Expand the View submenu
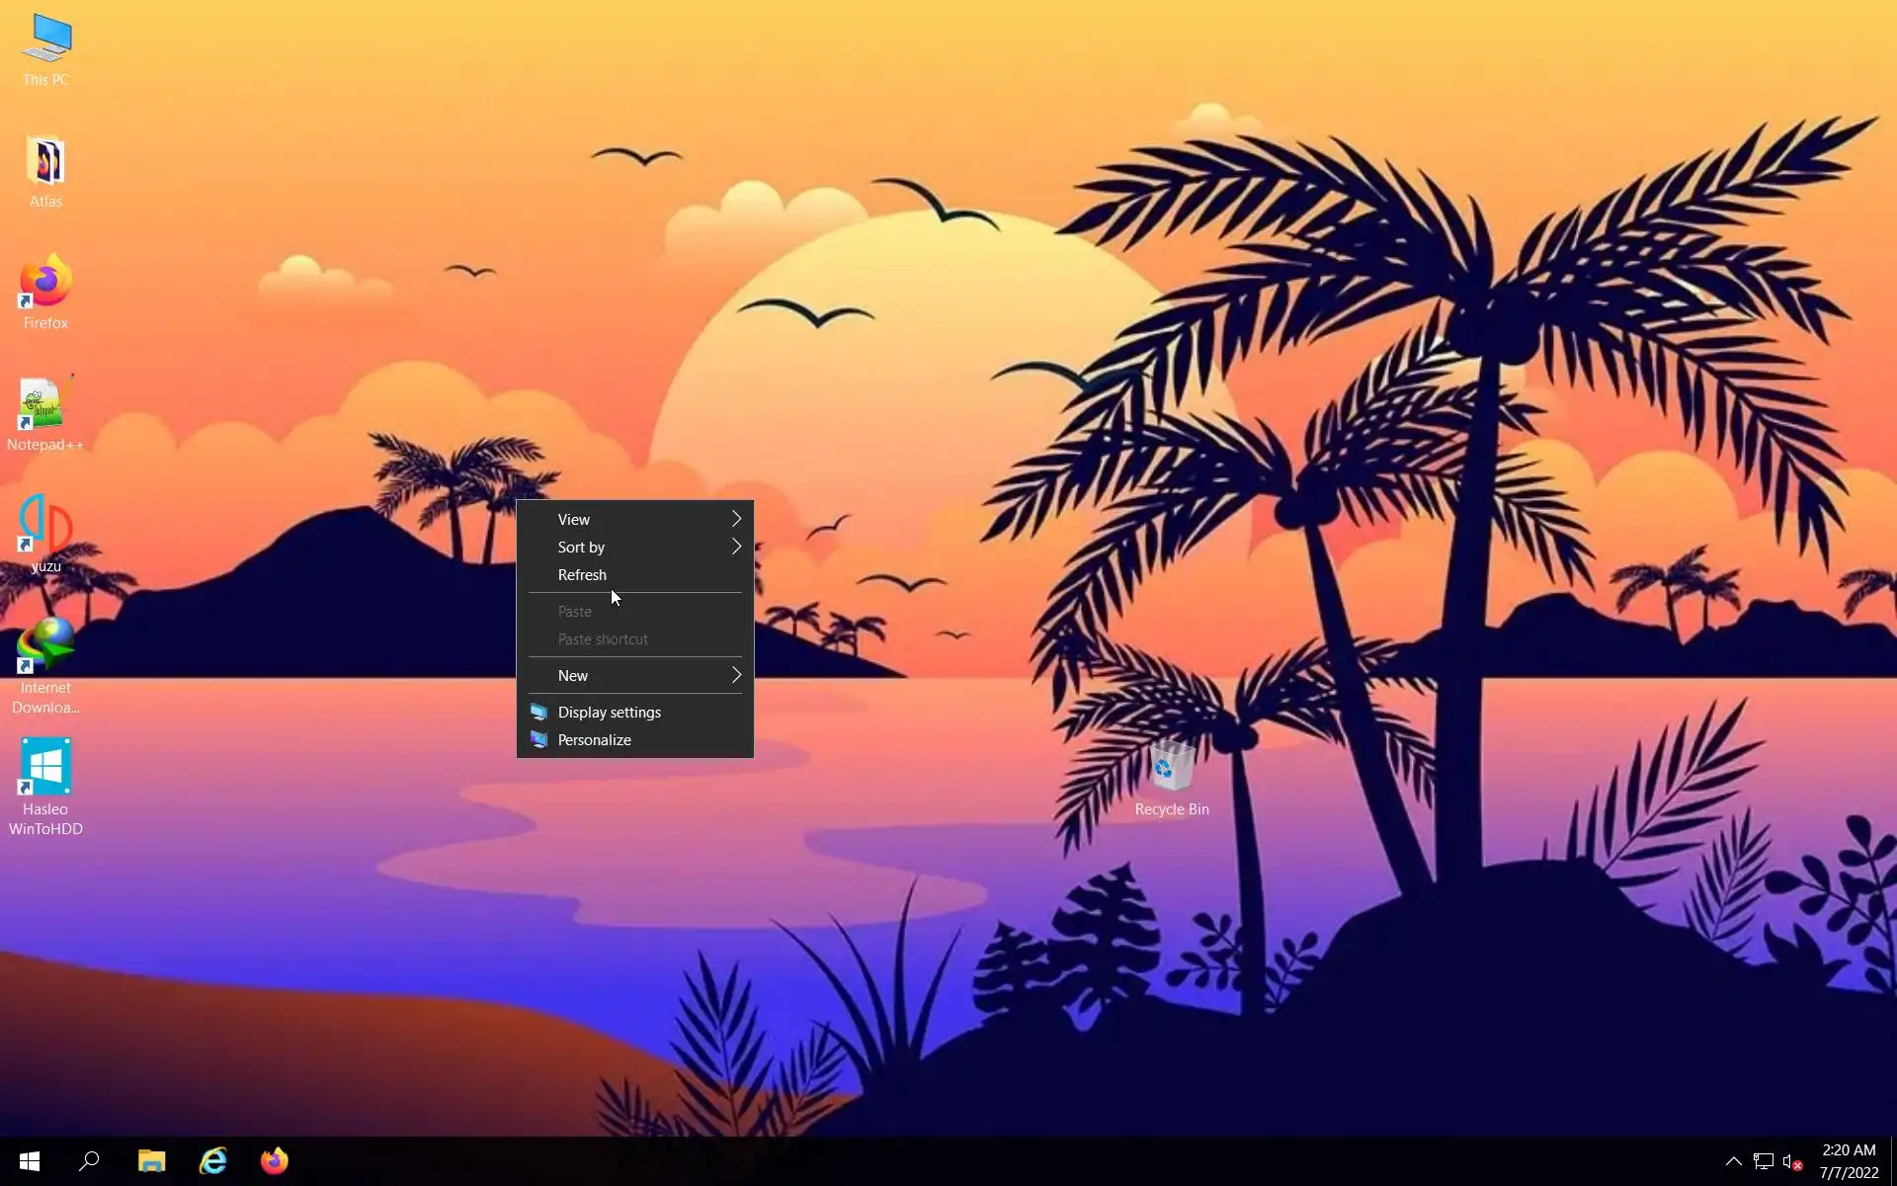The width and height of the screenshot is (1897, 1186). [x=634, y=519]
